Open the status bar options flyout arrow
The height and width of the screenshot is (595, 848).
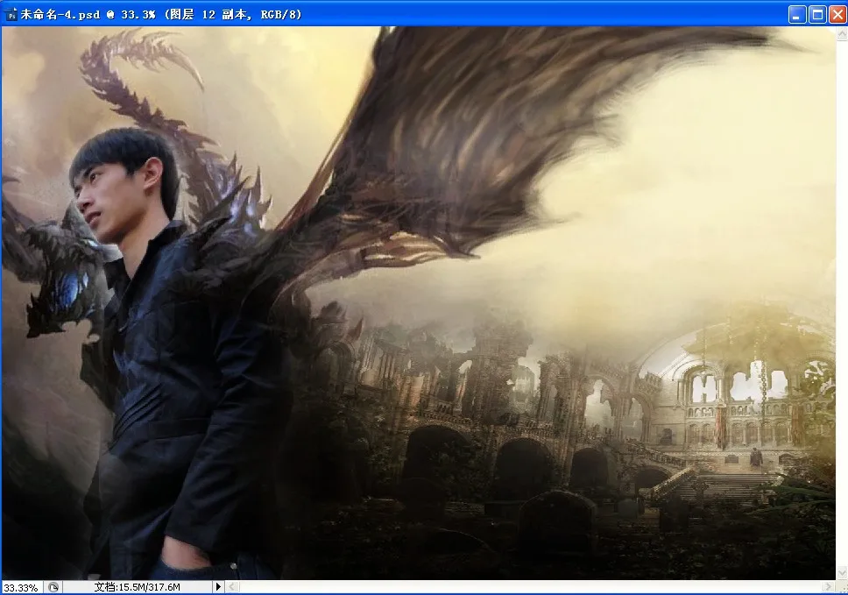click(x=218, y=587)
